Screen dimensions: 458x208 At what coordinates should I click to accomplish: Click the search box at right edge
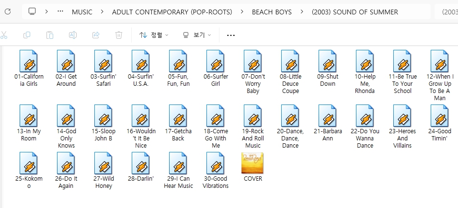coord(447,12)
